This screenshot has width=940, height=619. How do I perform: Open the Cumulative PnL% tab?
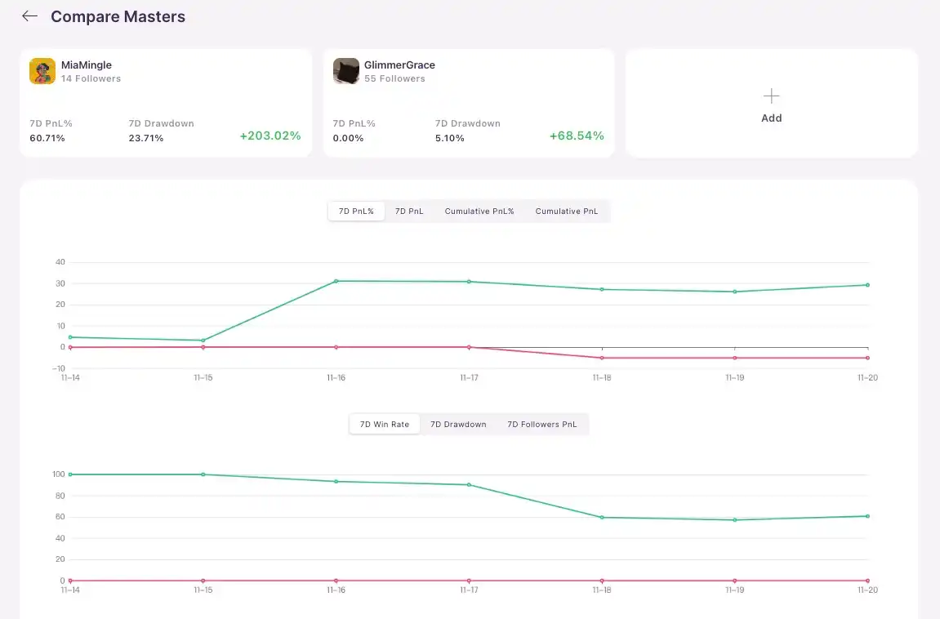[479, 212]
